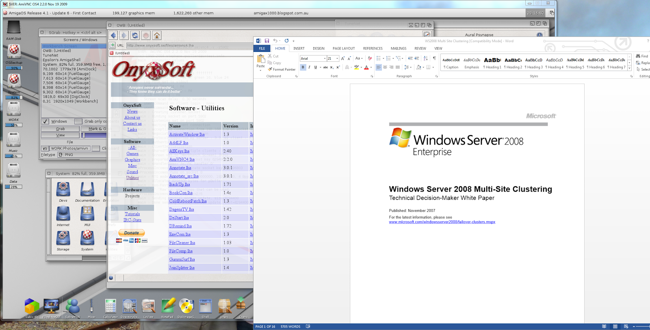Toggle Underline formatting in Word
This screenshot has width=650, height=330.
pyautogui.click(x=316, y=67)
